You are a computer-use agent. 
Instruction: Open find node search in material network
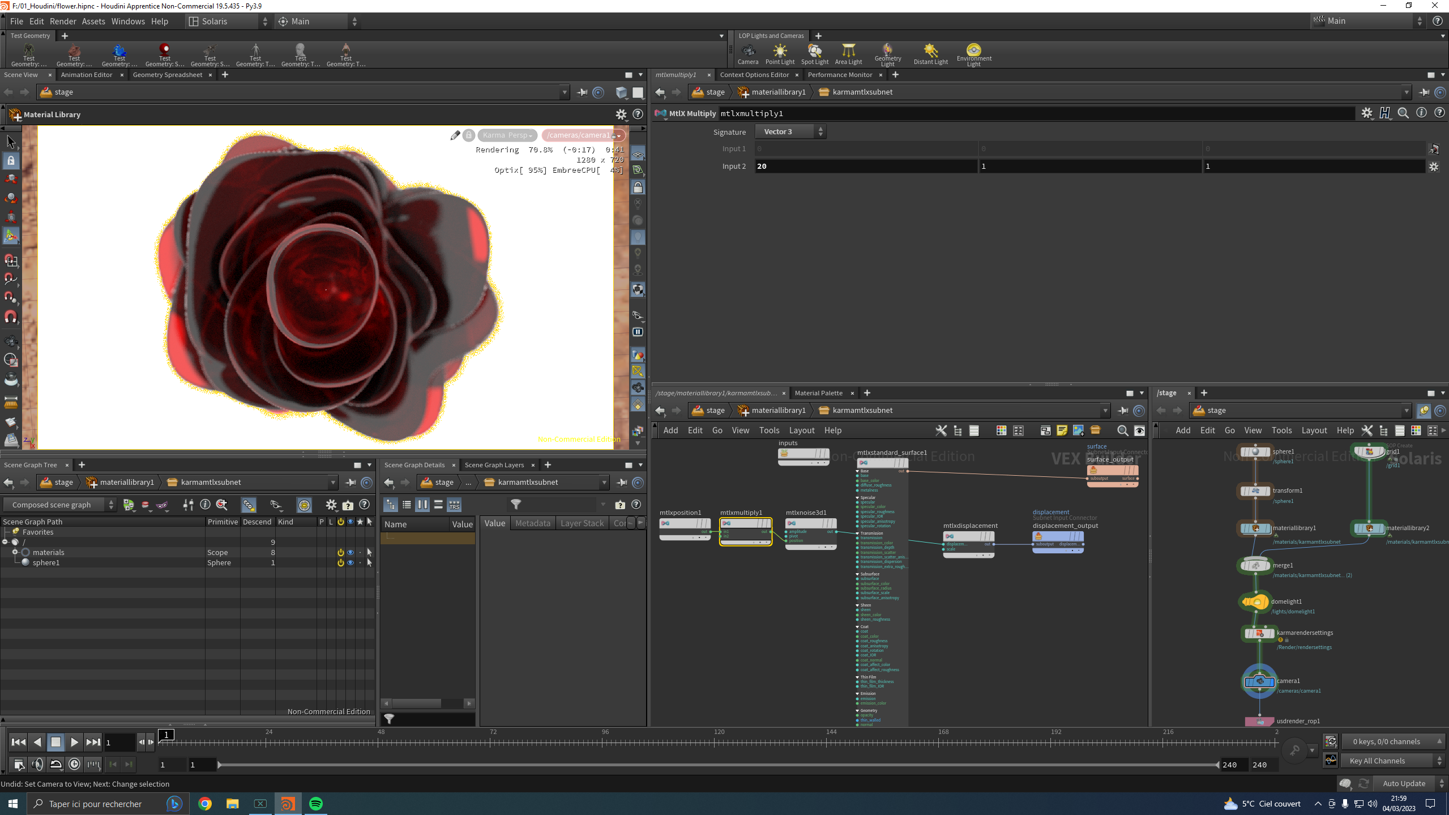pyautogui.click(x=1122, y=430)
